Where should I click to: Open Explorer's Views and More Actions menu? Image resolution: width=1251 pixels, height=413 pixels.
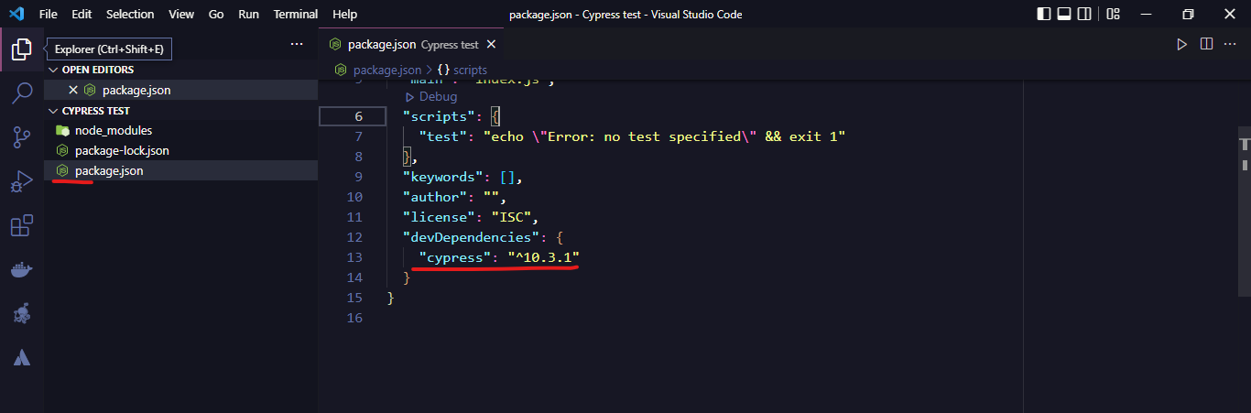coord(296,44)
